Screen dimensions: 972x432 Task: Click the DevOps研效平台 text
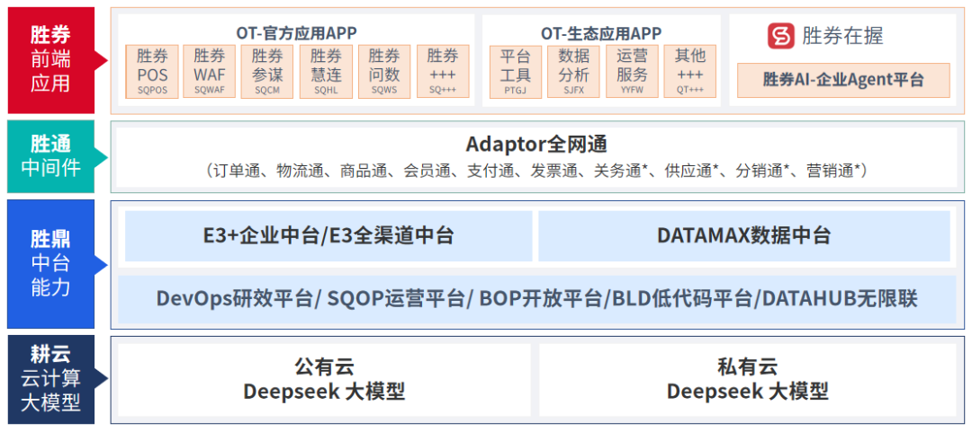234,299
